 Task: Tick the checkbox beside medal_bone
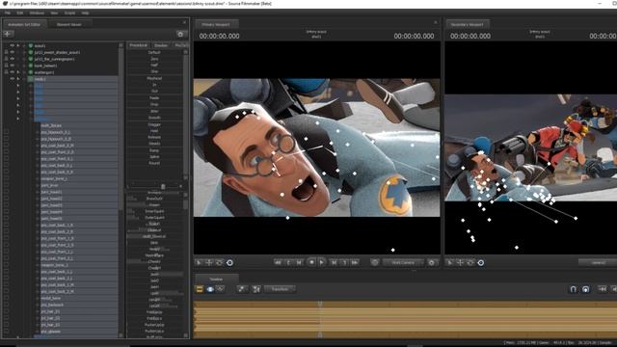[6, 298]
